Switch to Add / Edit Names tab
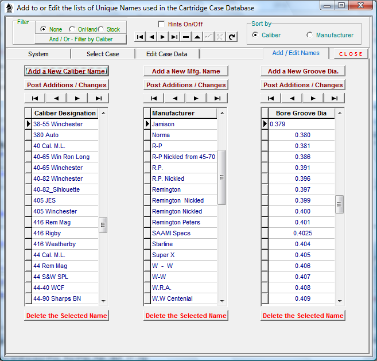This screenshot has width=377, height=361. (x=296, y=53)
